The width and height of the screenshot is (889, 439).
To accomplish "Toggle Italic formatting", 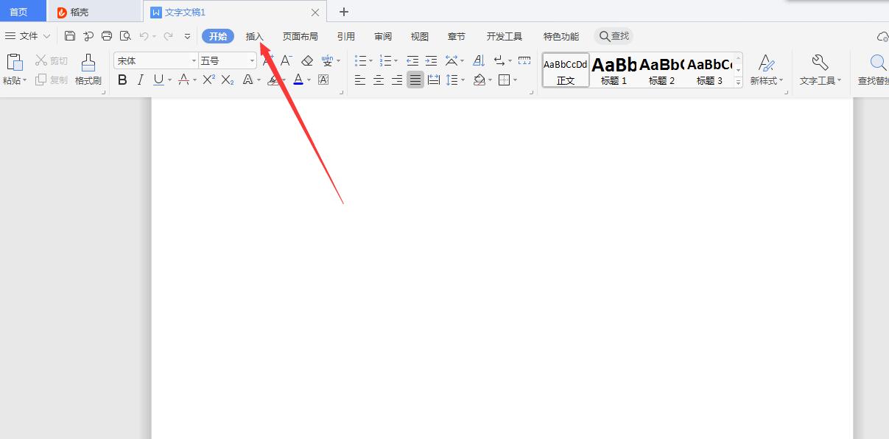I will [139, 80].
